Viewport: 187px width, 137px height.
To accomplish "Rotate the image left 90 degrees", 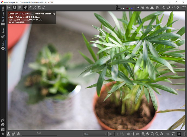I will click(x=165, y=7).
